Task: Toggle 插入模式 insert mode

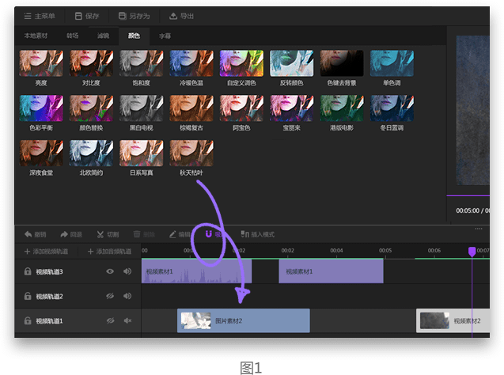Action: tap(258, 235)
